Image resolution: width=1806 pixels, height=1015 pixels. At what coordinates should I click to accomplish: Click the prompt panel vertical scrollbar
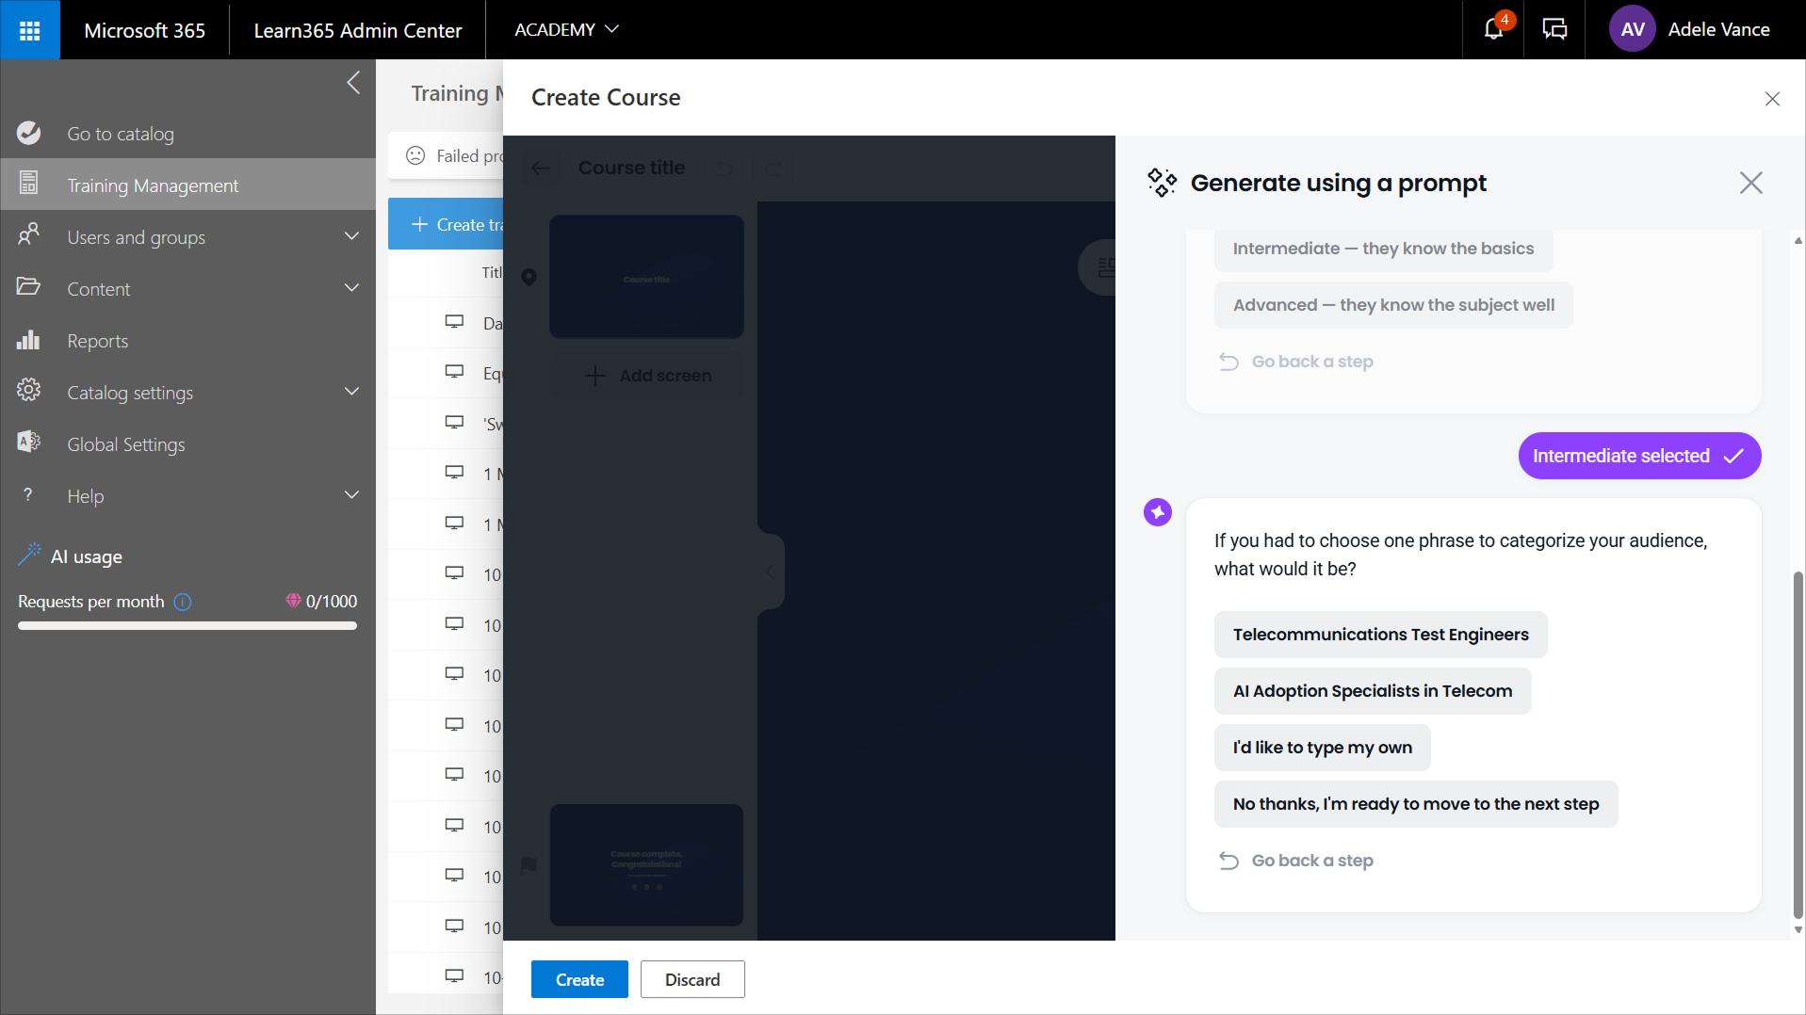(x=1798, y=744)
